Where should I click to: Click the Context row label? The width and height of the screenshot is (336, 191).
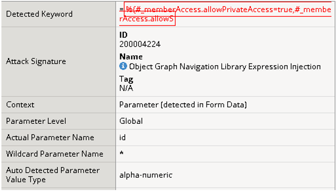coord(20,104)
